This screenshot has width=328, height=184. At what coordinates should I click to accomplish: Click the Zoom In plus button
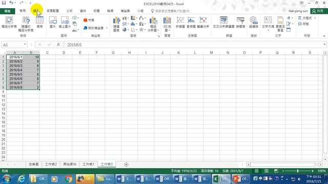(x=313, y=171)
